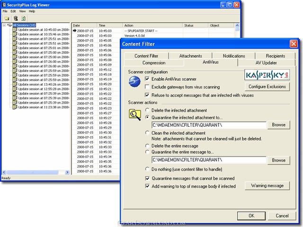Toggle Refuse to accept infected messages checkbox
The image size is (303, 227).
coord(147,95)
